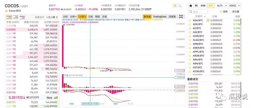Screen dimensions: 256x108
Task: Show both bids and asks order book view
Action: (9, 17)
